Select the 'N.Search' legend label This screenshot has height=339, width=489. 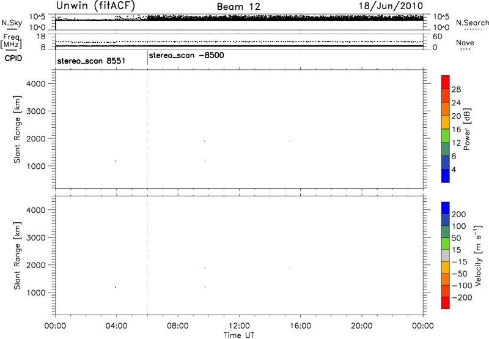pyautogui.click(x=472, y=23)
